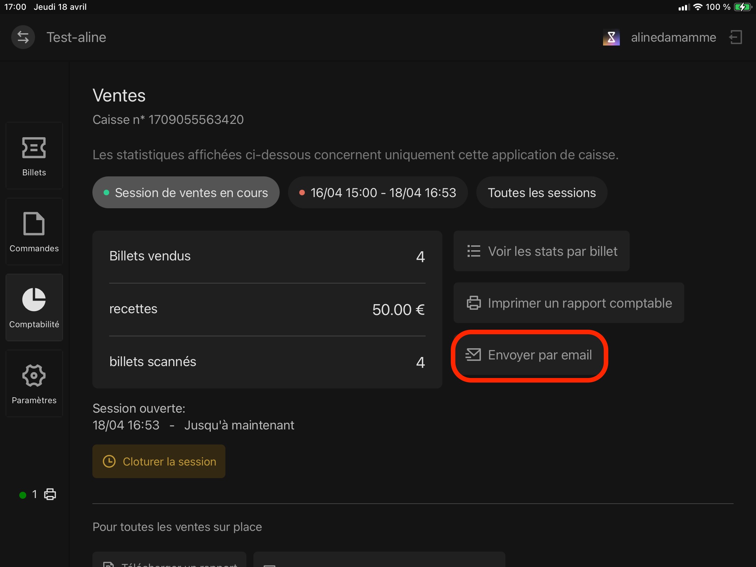Tap the green connected-printer dot
The image size is (756, 567).
(23, 495)
